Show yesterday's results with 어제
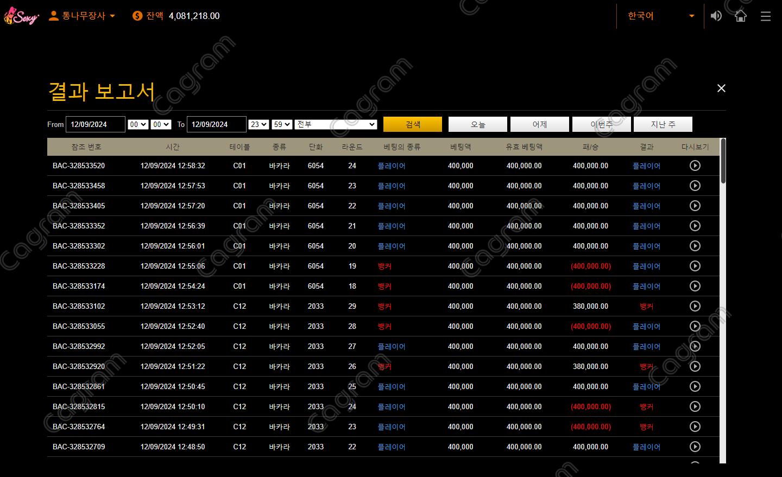The height and width of the screenshot is (477, 782). point(540,124)
